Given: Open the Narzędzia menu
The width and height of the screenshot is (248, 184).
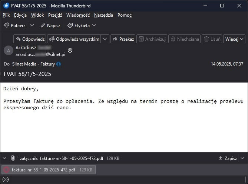Looking at the screenshot, I should click(x=103, y=15).
